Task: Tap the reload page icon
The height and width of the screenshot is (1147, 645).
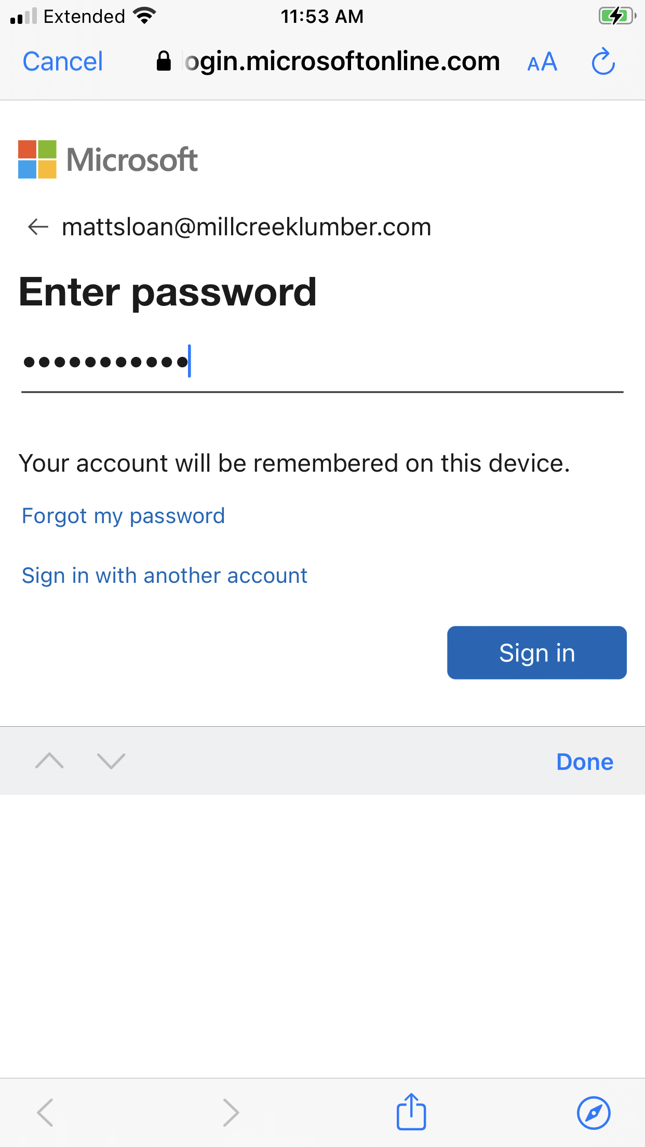Action: (603, 62)
